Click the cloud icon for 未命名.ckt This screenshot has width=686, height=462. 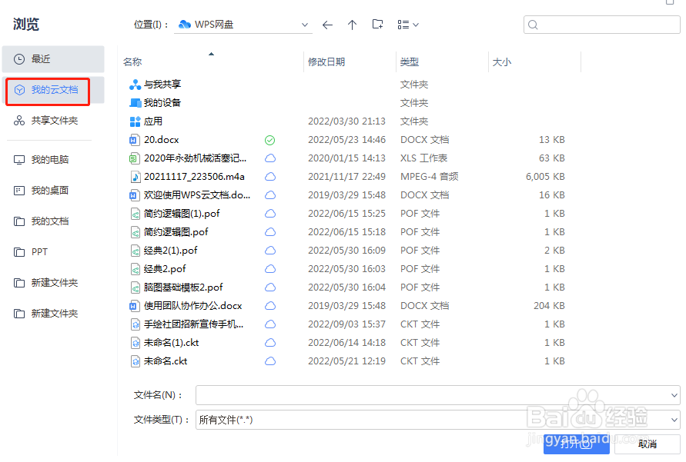coord(270,361)
